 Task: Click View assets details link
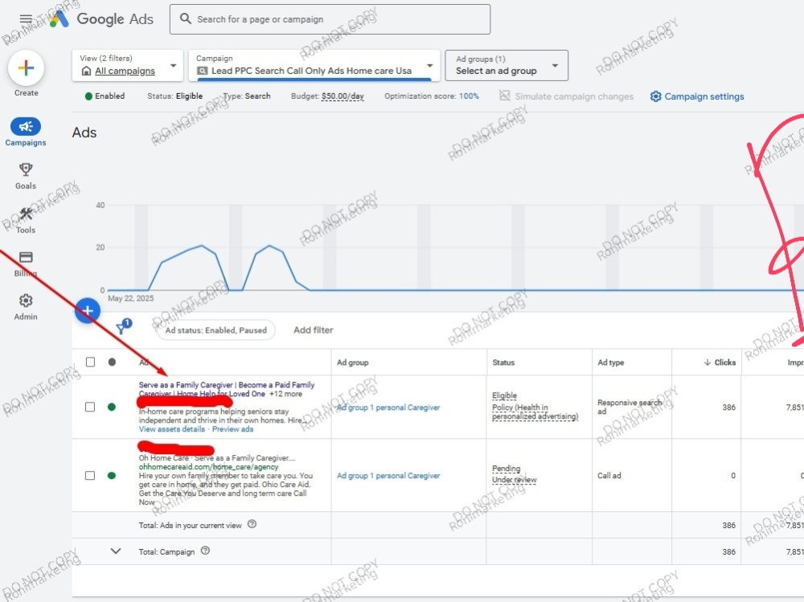(172, 429)
